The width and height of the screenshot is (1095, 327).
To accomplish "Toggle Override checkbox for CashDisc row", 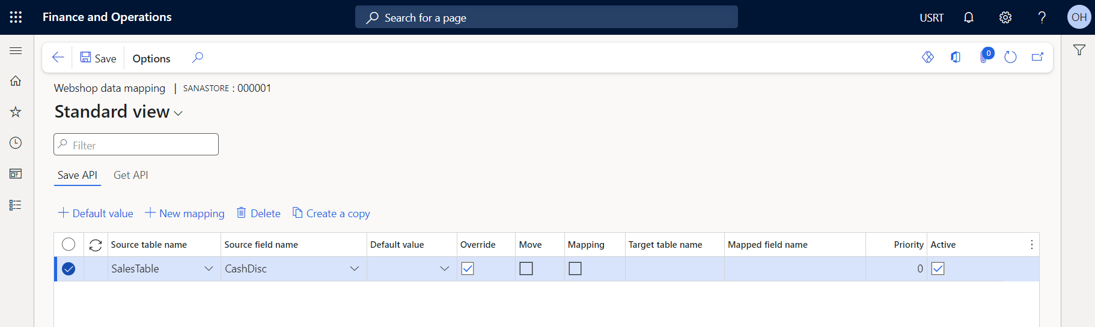I will click(468, 269).
